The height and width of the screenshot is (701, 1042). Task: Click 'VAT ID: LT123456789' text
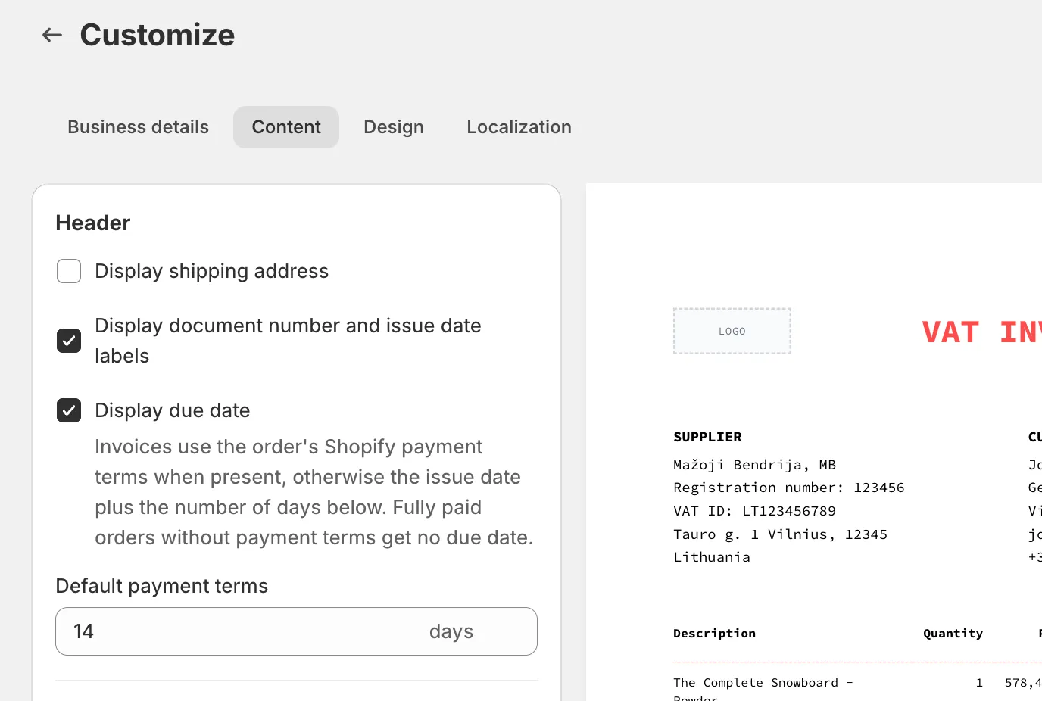click(x=754, y=511)
